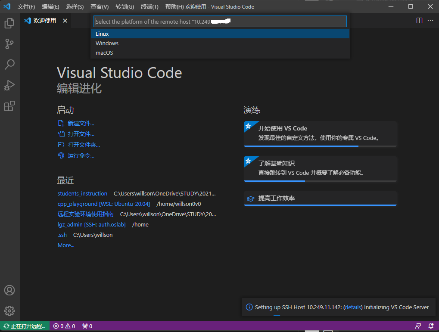Open the Source Control panel

coord(9,43)
